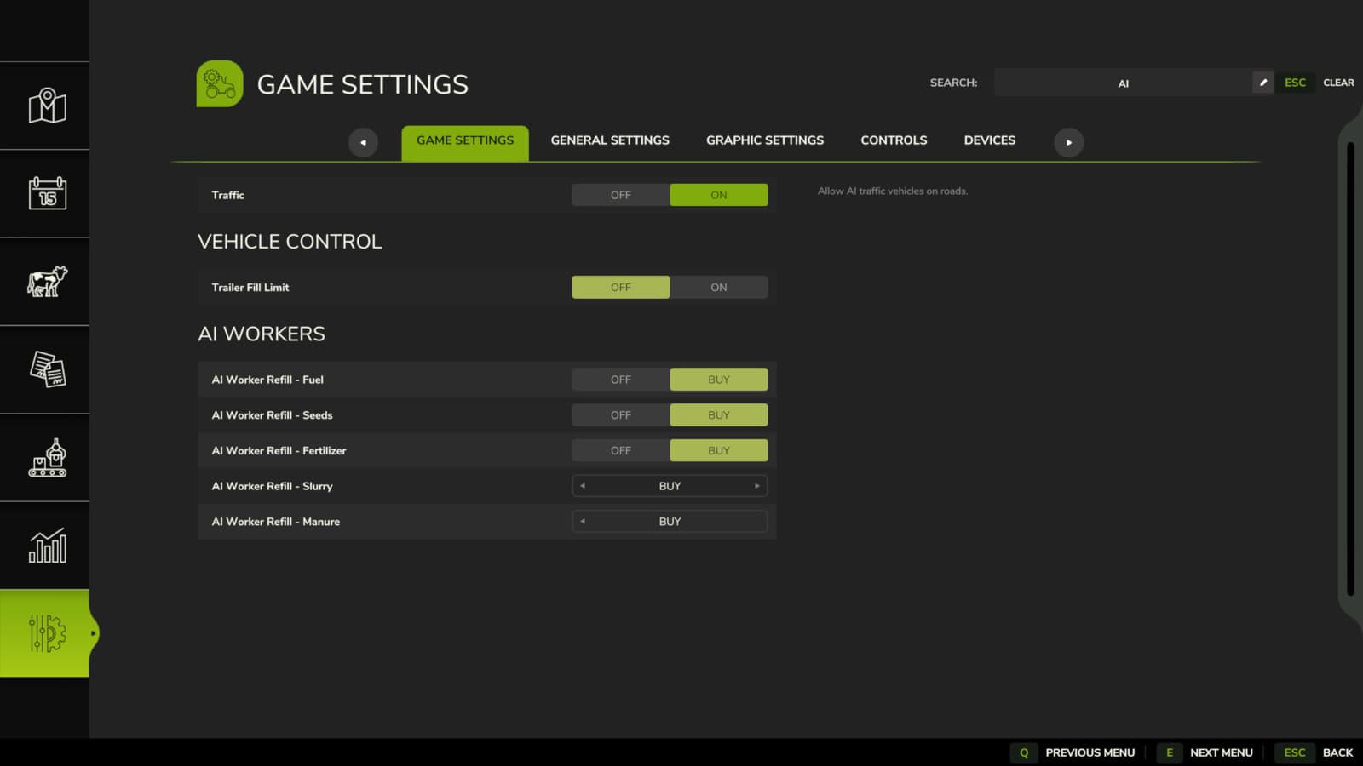Click the Manure BUY value box
This screenshot has width=1363, height=766.
coord(670,522)
